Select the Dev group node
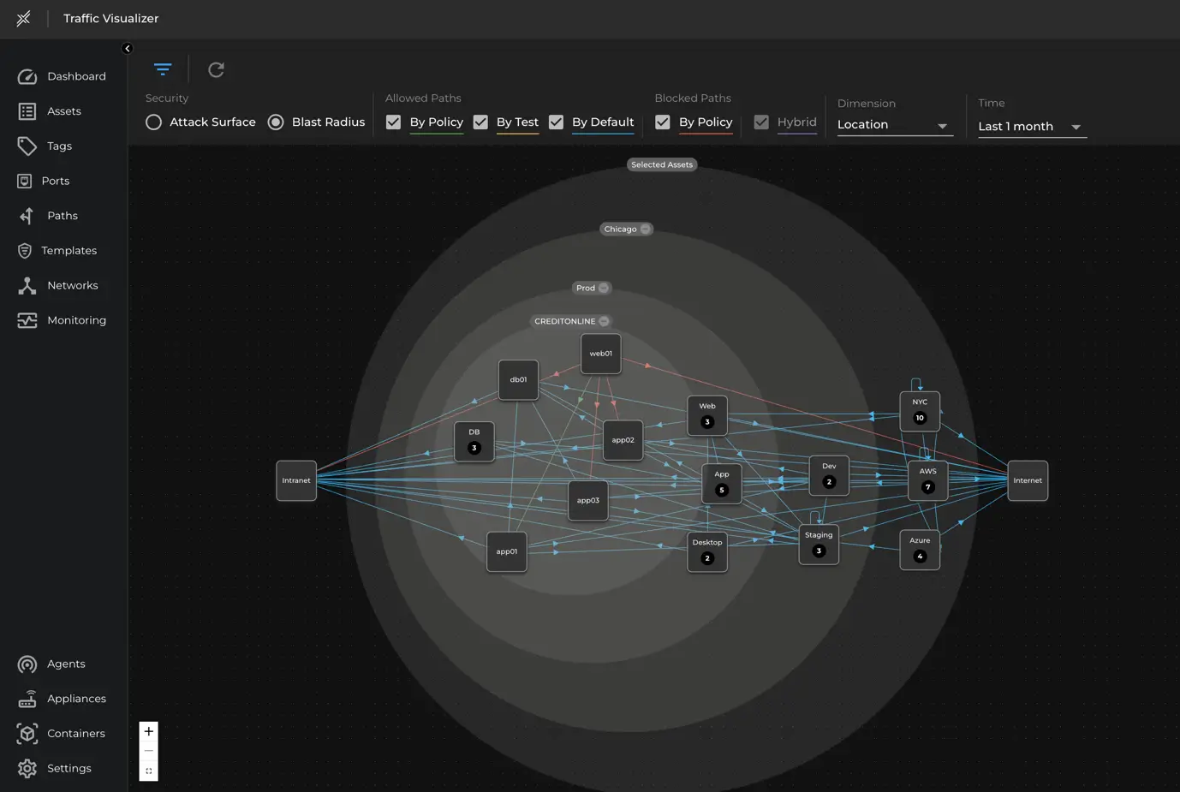 click(x=829, y=475)
